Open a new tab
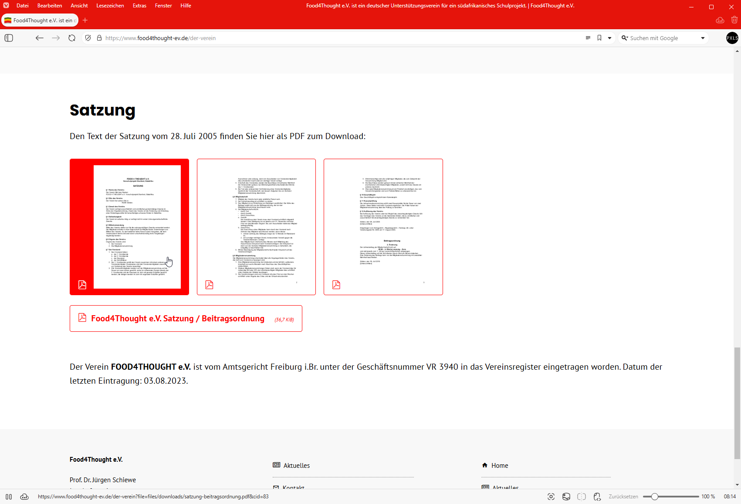The width and height of the screenshot is (741, 504). pos(85,20)
